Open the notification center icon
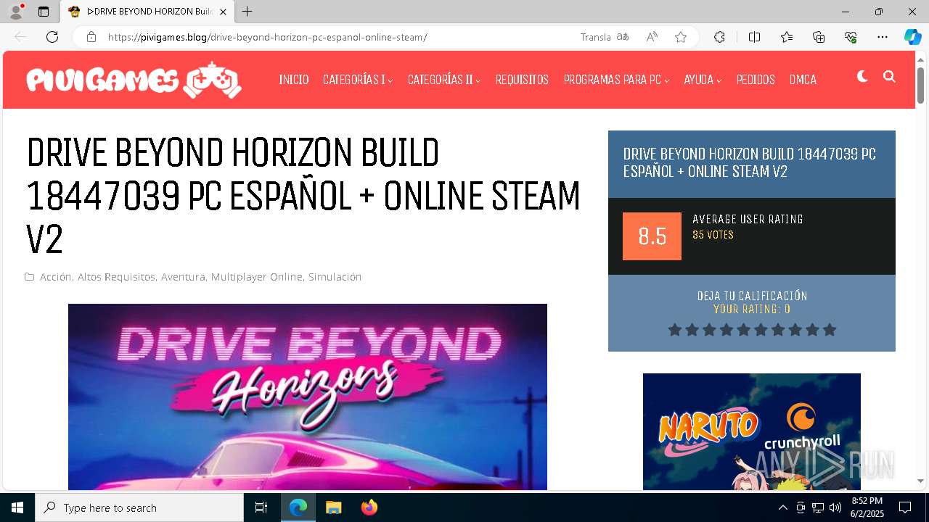The width and height of the screenshot is (929, 522). (x=905, y=507)
